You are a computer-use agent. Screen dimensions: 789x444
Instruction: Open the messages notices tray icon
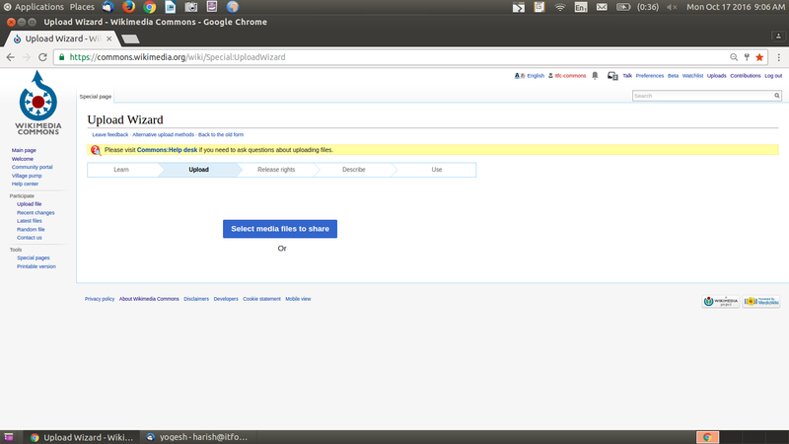[x=612, y=76]
